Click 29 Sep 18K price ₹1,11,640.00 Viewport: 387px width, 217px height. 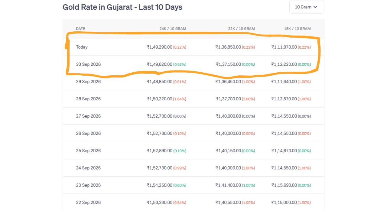(284, 81)
